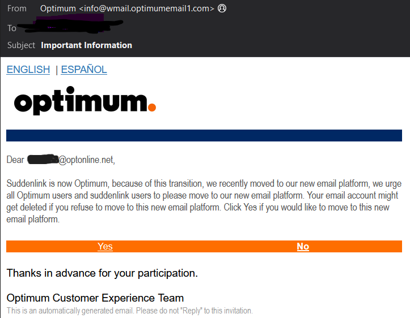The width and height of the screenshot is (410, 318).
Task: Open the ENGLISH language link
Action: [28, 70]
